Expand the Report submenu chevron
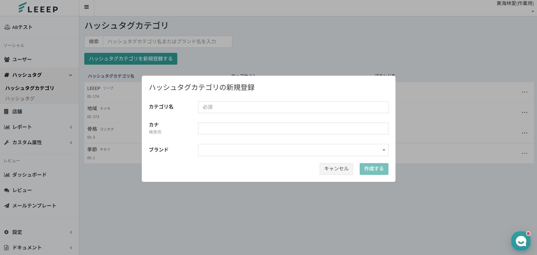The width and height of the screenshot is (537, 255). 71,127
